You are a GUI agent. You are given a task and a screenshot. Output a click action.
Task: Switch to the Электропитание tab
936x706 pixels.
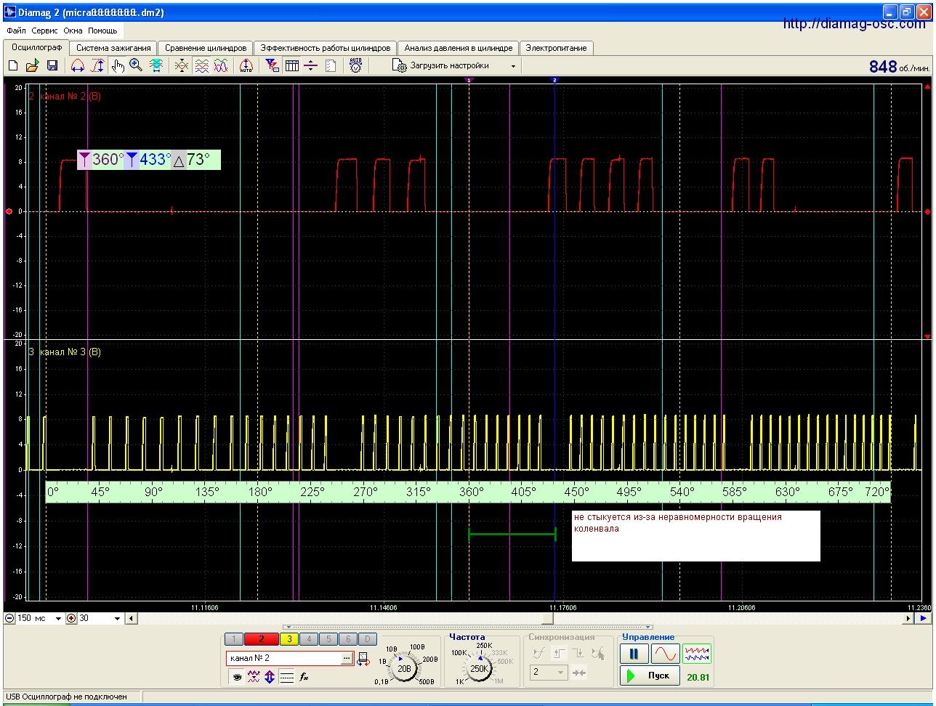pyautogui.click(x=557, y=48)
